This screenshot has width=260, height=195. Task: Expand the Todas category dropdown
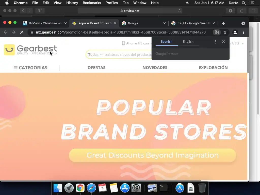[95, 55]
